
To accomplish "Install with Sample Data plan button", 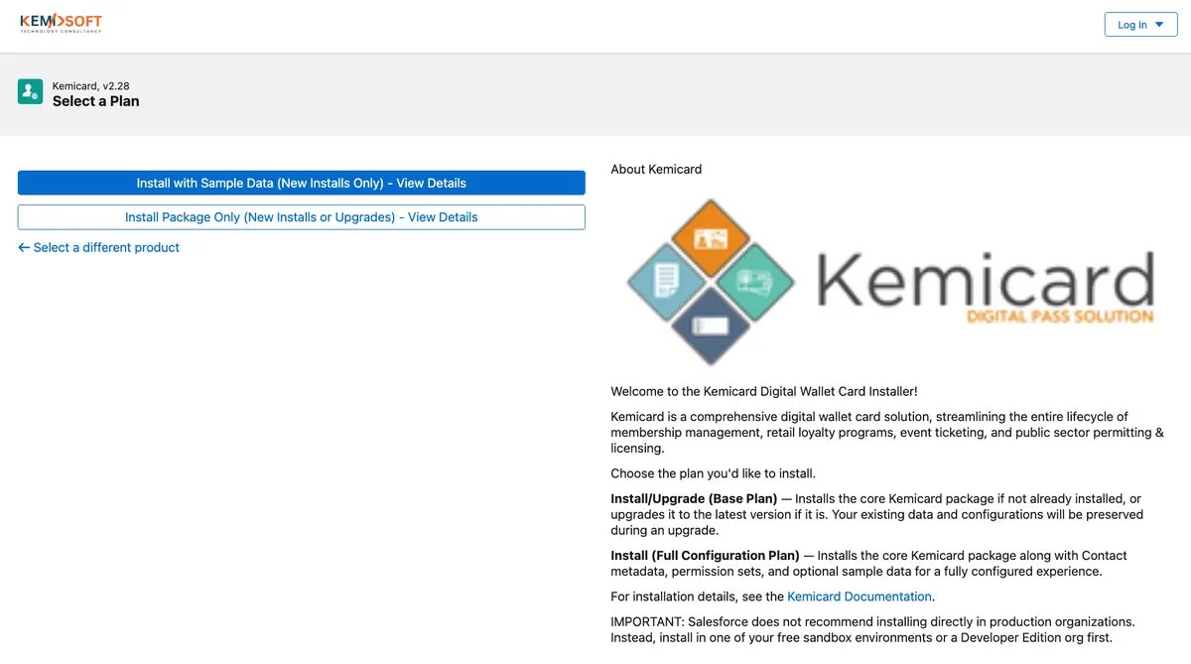I will click(x=302, y=183).
